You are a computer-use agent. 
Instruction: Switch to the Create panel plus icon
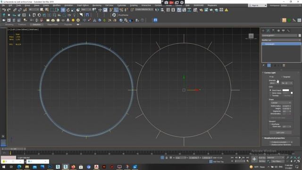(x=263, y=31)
